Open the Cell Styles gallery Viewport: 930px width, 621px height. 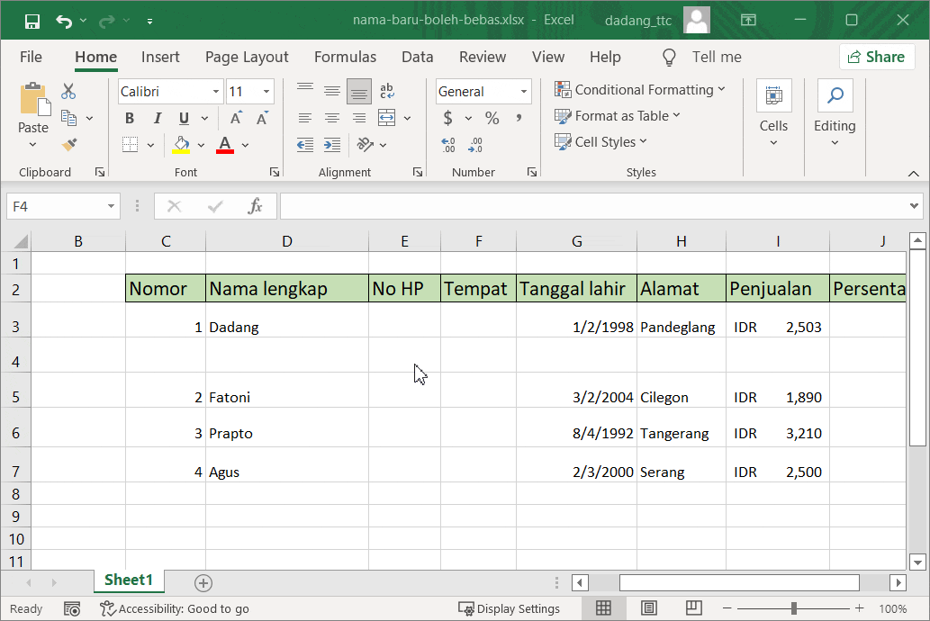pos(600,141)
